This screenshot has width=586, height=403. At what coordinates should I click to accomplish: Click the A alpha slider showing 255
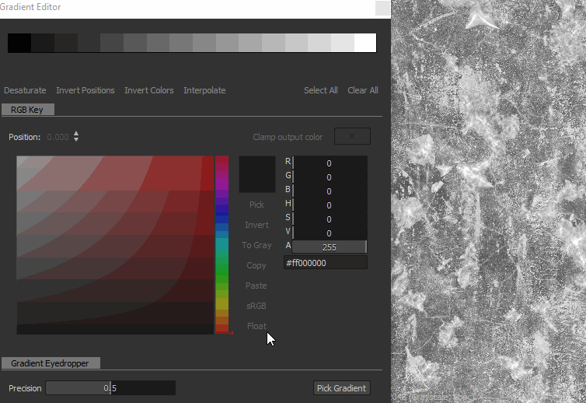pos(330,247)
